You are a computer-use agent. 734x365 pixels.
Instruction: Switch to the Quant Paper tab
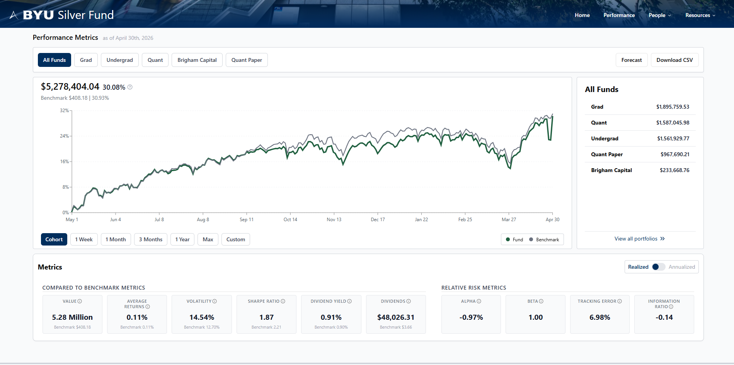[x=247, y=60]
